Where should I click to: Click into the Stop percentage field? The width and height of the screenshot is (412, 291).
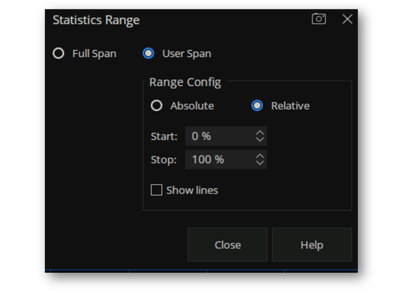click(x=220, y=160)
